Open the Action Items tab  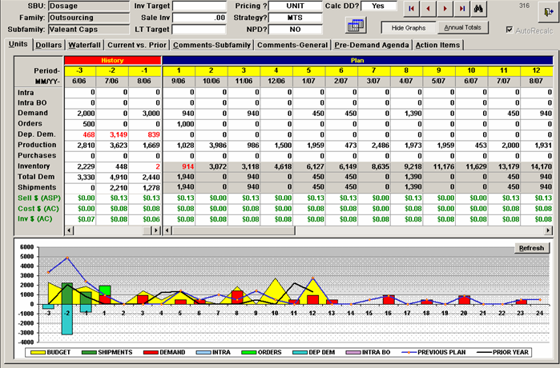[x=437, y=45]
